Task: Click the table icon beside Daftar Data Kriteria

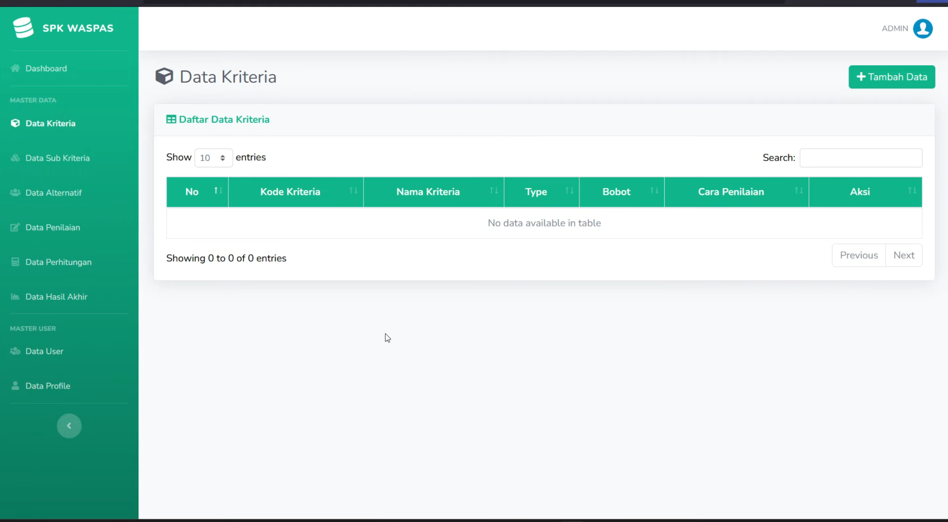Action: (x=171, y=119)
